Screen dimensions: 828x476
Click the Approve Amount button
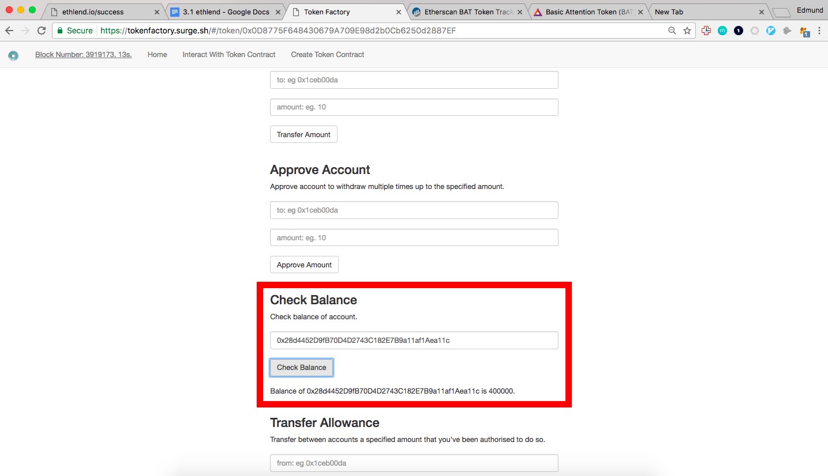pos(304,265)
